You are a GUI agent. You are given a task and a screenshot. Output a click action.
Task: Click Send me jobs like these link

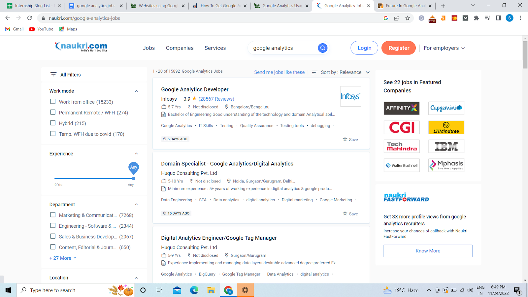pos(279,72)
